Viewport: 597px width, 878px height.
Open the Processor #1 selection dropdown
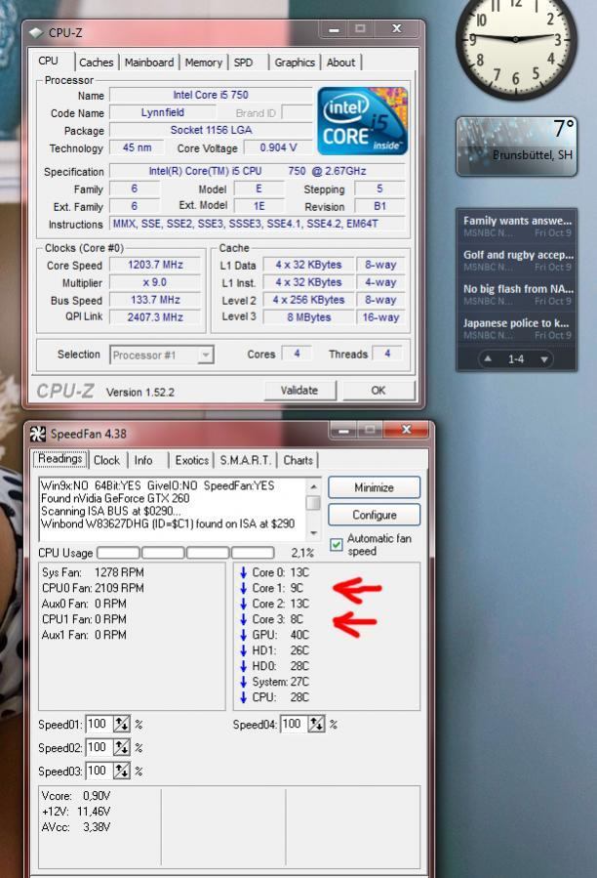point(162,355)
